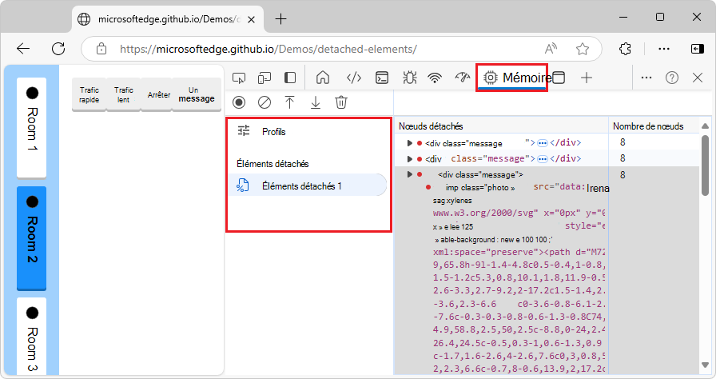This screenshot has height=379, width=716.
Task: Open the Elements tool icon
Action: click(x=354, y=78)
